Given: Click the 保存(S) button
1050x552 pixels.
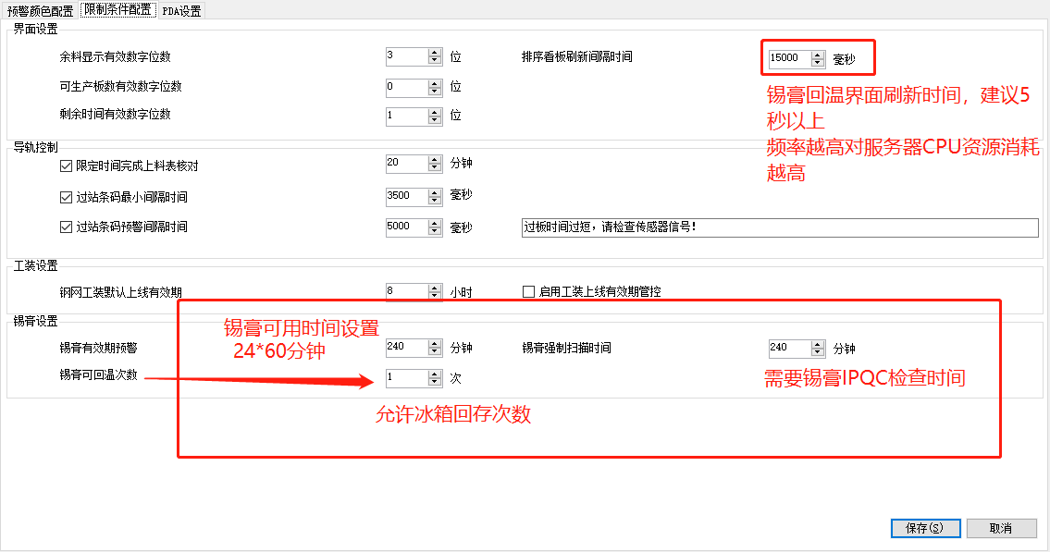Looking at the screenshot, I should click(x=924, y=528).
